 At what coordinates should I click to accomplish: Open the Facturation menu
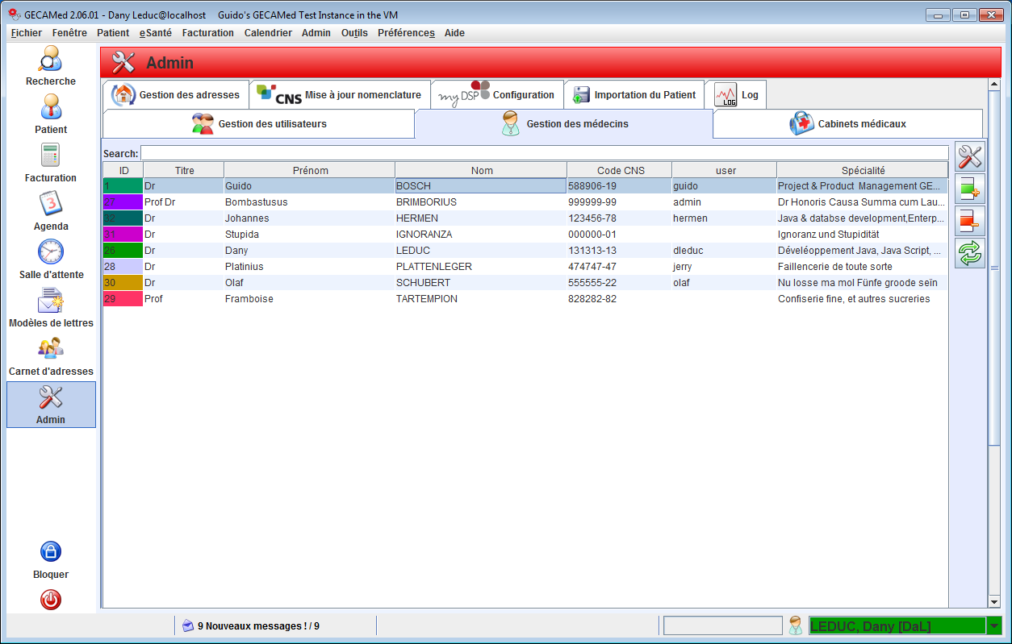pos(207,33)
